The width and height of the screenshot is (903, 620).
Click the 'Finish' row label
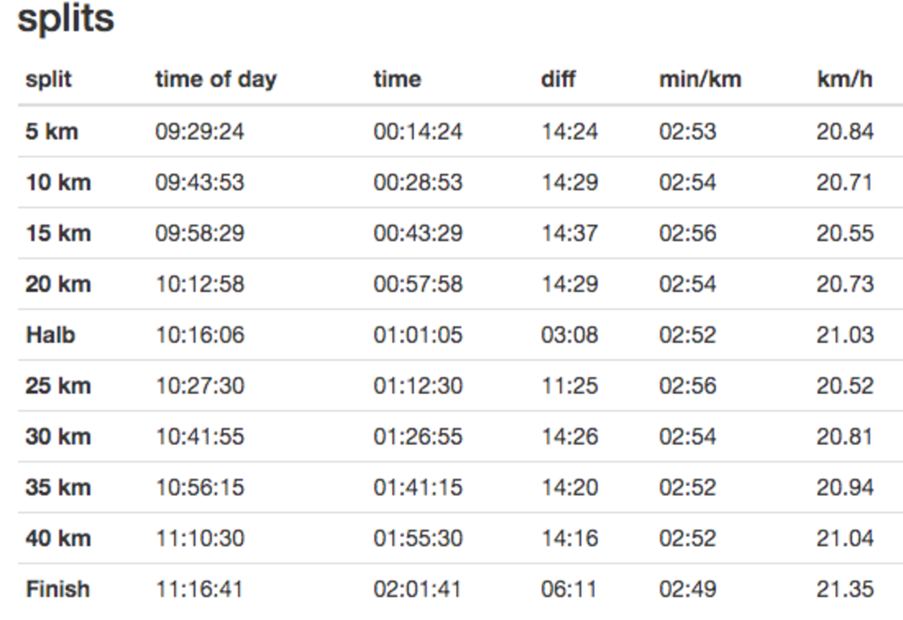pyautogui.click(x=58, y=589)
